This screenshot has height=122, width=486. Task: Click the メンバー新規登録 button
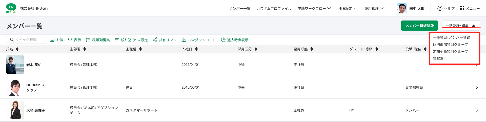pos(420,26)
